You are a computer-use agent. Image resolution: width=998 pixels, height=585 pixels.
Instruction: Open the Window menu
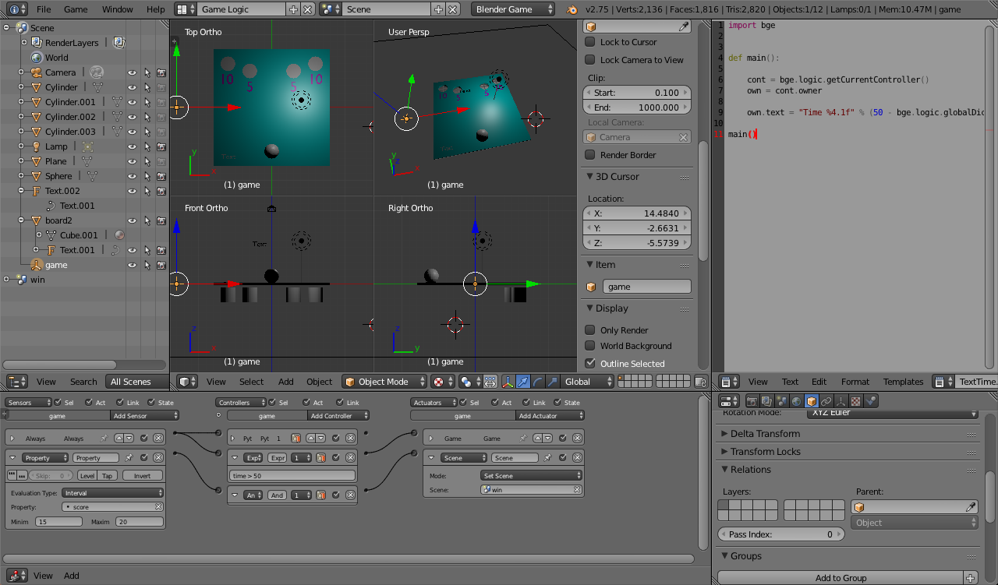[x=117, y=9]
